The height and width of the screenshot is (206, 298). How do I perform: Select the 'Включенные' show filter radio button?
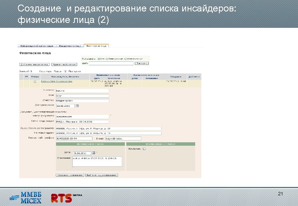107,59
